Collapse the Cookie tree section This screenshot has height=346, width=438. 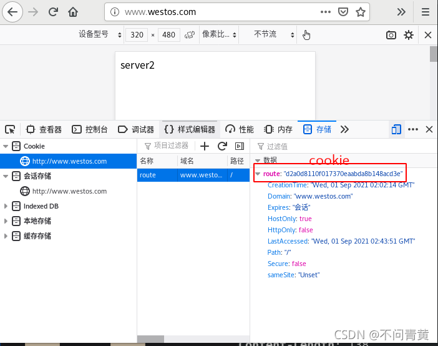[x=6, y=146]
